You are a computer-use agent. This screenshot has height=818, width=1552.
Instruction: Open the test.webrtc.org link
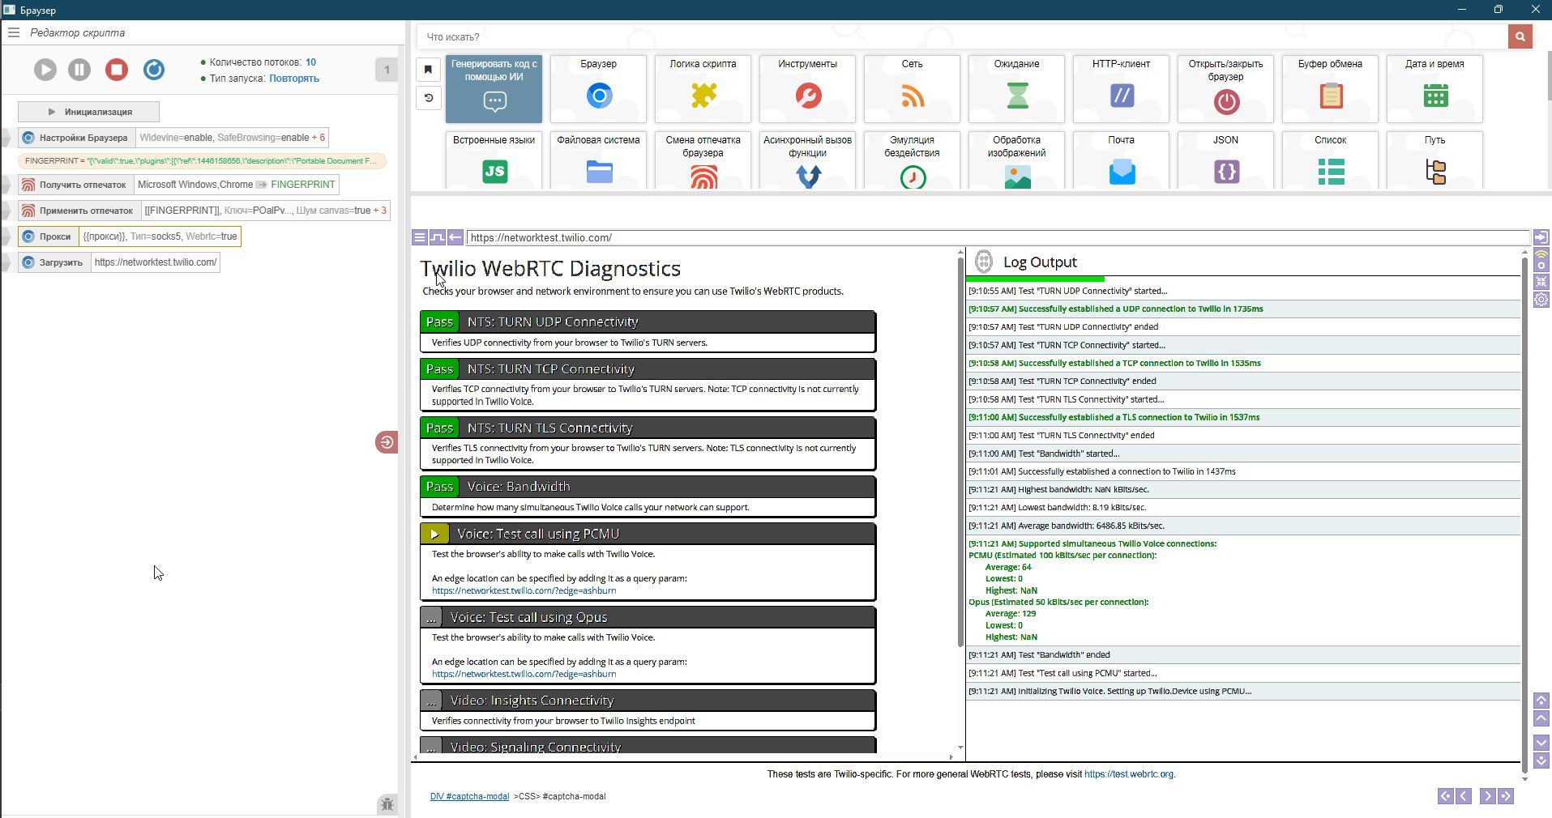pyautogui.click(x=1128, y=774)
